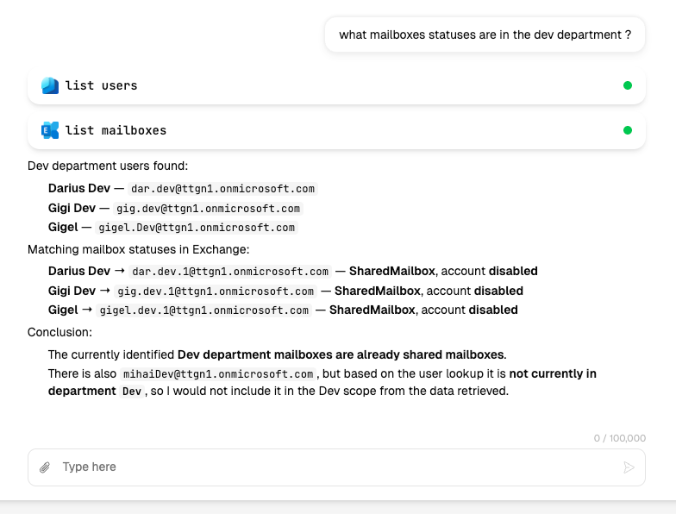Click the user question message bubble
This screenshot has width=676, height=514.
(x=485, y=34)
